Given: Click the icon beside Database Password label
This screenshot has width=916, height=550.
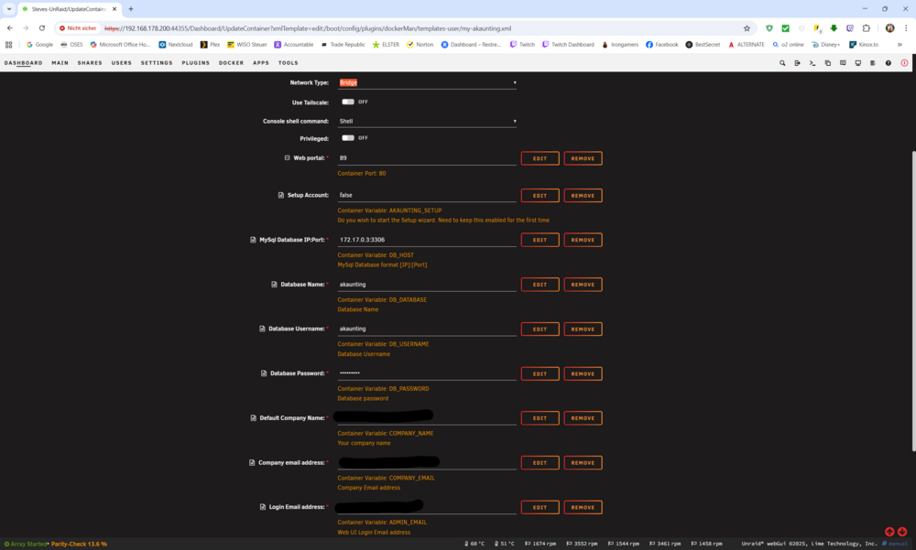Looking at the screenshot, I should pos(264,373).
